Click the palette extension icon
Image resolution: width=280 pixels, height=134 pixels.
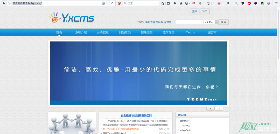(x=208, y=3)
